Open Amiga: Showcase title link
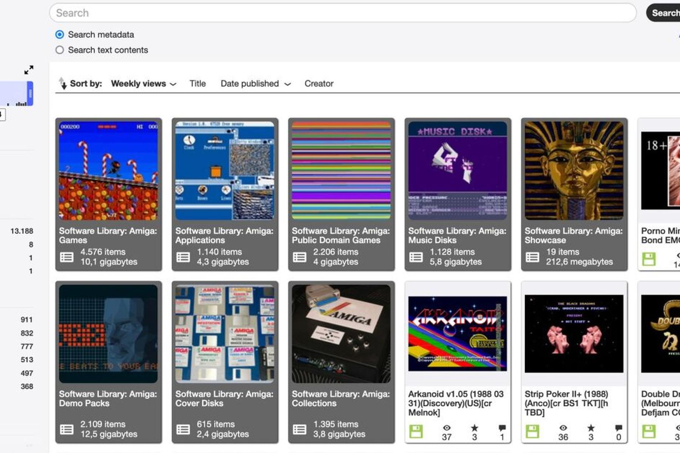 (573, 236)
